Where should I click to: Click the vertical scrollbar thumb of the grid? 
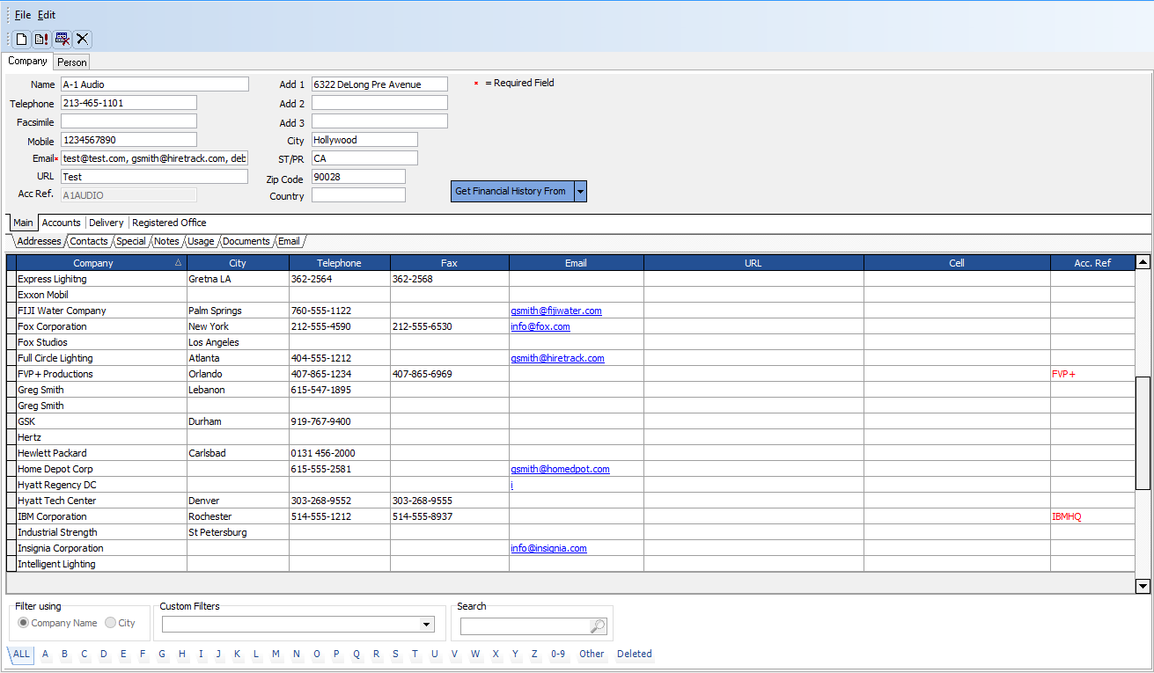1143,431
